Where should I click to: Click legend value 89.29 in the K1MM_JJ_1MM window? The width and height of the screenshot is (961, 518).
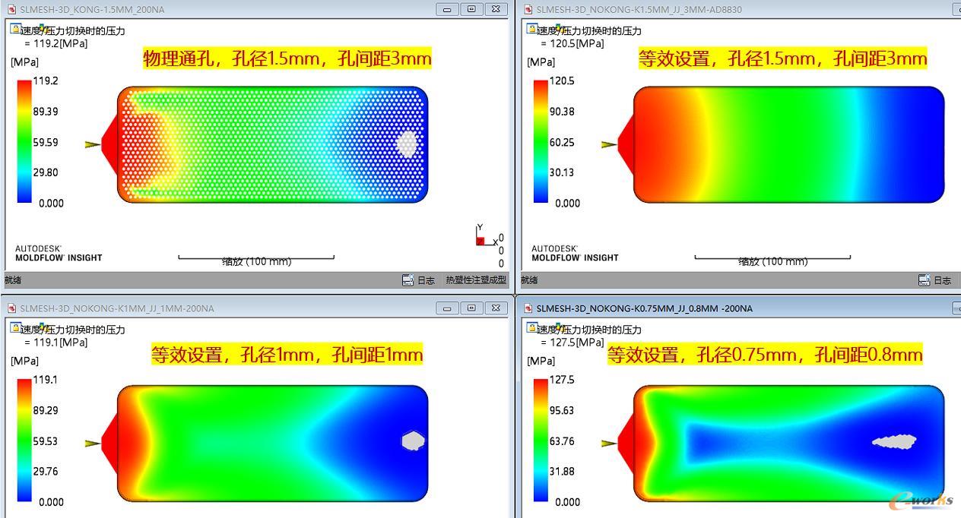(x=46, y=410)
